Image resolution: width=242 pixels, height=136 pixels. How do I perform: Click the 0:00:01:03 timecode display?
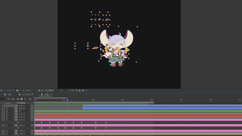[11, 91]
